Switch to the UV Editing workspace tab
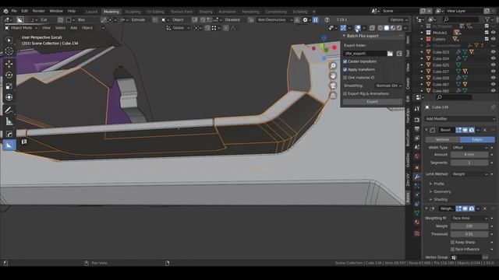Image resolution: width=499 pixels, height=280 pixels. point(155,12)
